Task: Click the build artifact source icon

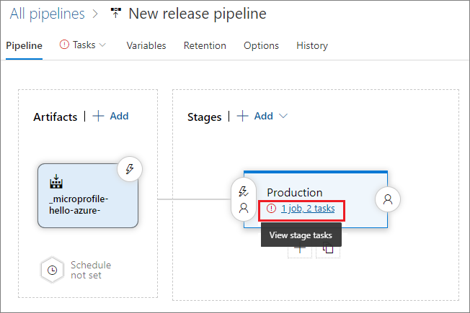Action: click(x=55, y=180)
